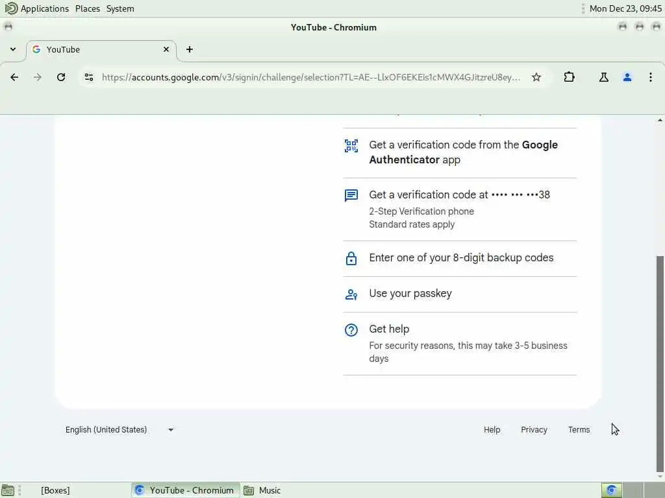Image resolution: width=665 pixels, height=498 pixels.
Task: Close the YouTube tab
Action: [166, 49]
